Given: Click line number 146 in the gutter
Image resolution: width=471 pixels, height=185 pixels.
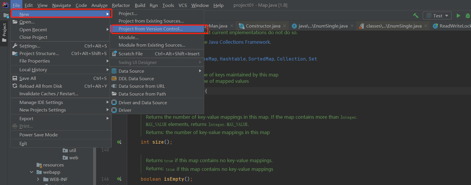Looking at the screenshot, I should pos(105,179).
